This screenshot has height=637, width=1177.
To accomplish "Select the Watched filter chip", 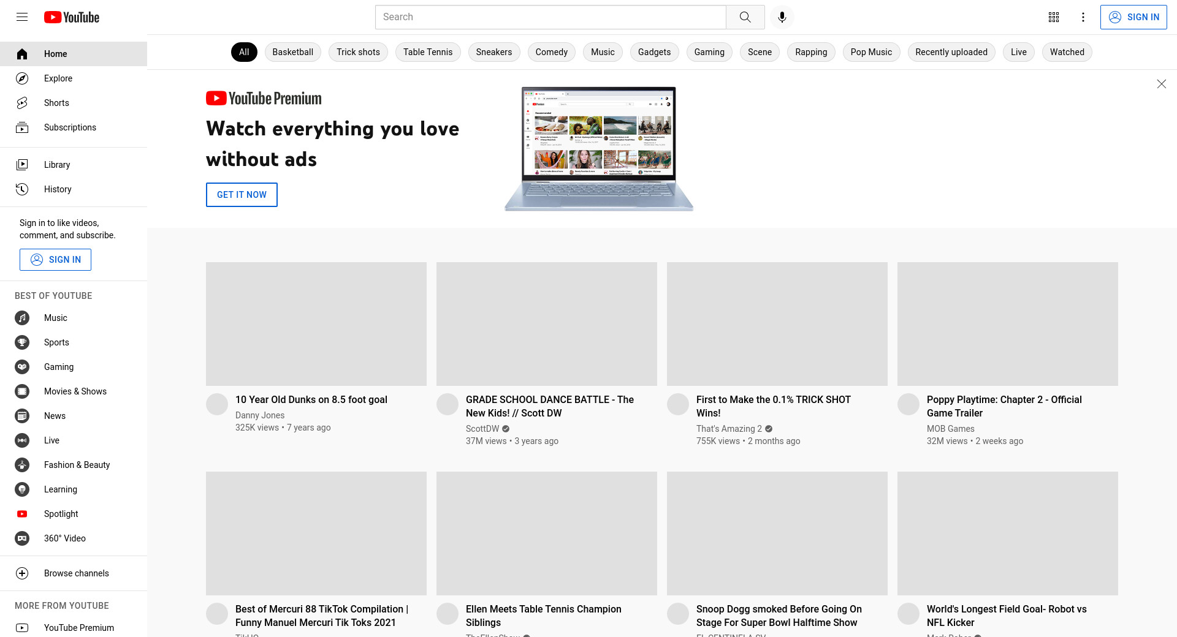I will tap(1067, 52).
